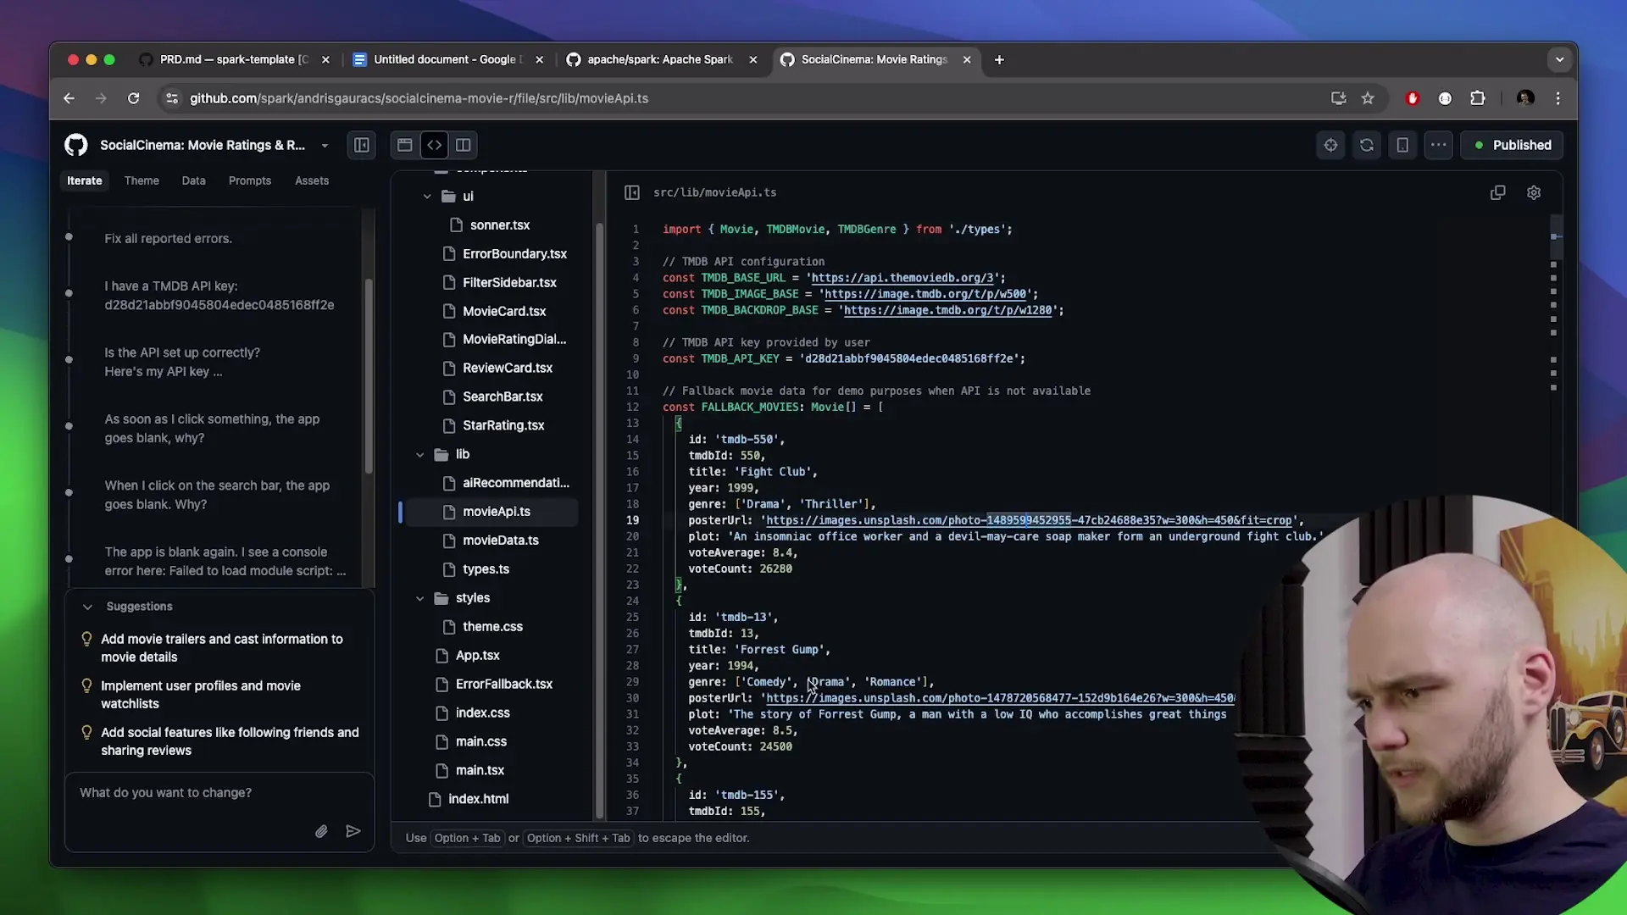
Task: Select the Iterate tab
Action: click(x=85, y=180)
